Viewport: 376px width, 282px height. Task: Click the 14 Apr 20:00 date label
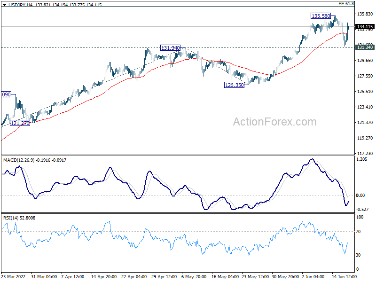click(x=104, y=276)
